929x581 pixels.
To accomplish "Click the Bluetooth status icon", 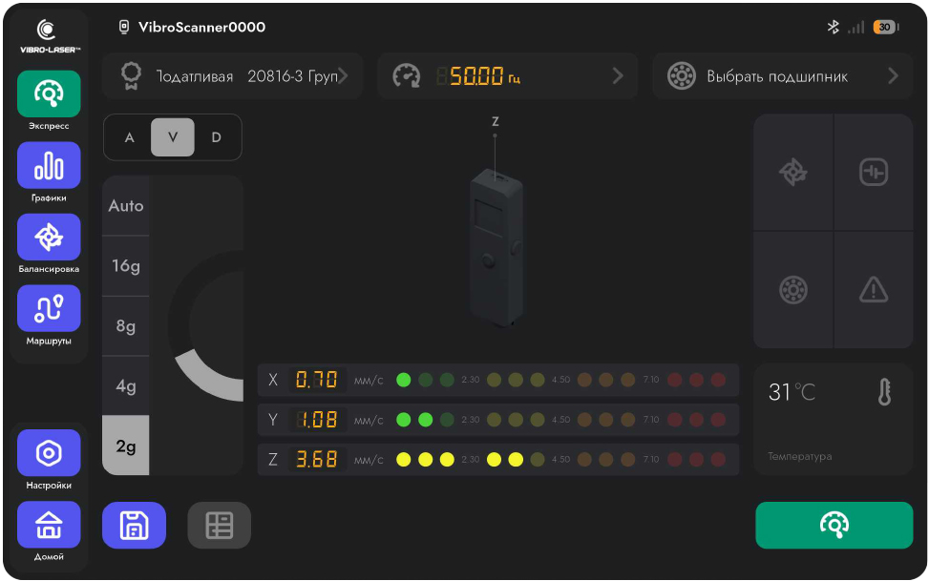I will click(x=833, y=28).
